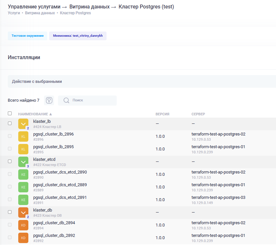
Task: Click the Тестовое окружение tag
Action: point(27,36)
